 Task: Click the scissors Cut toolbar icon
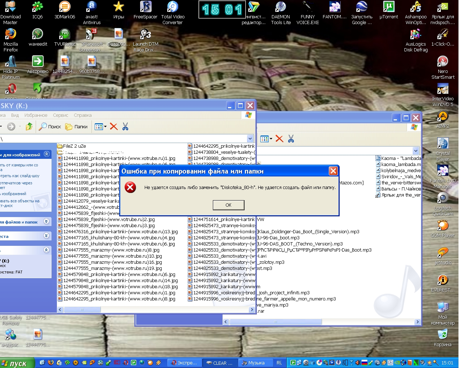click(x=125, y=126)
